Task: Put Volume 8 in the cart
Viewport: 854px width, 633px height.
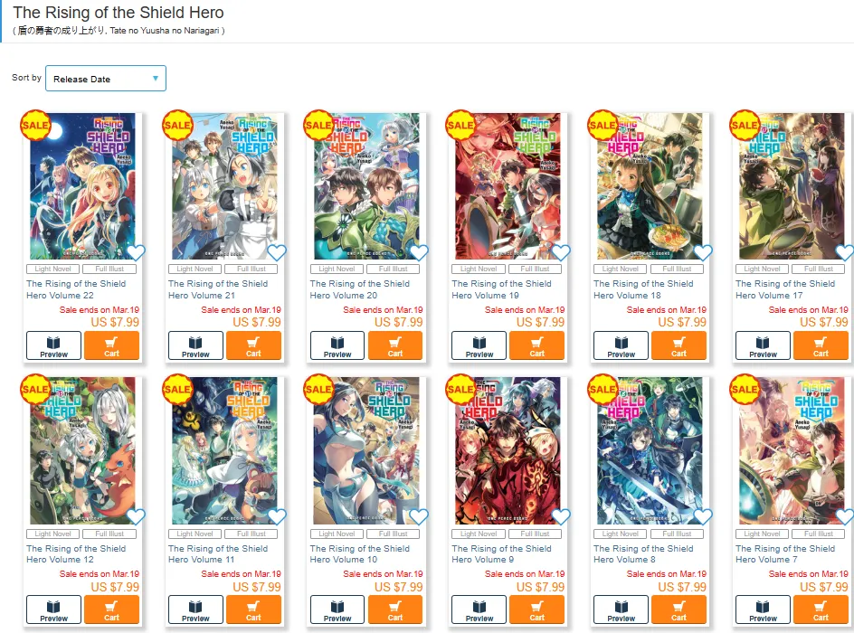Action: (x=678, y=609)
